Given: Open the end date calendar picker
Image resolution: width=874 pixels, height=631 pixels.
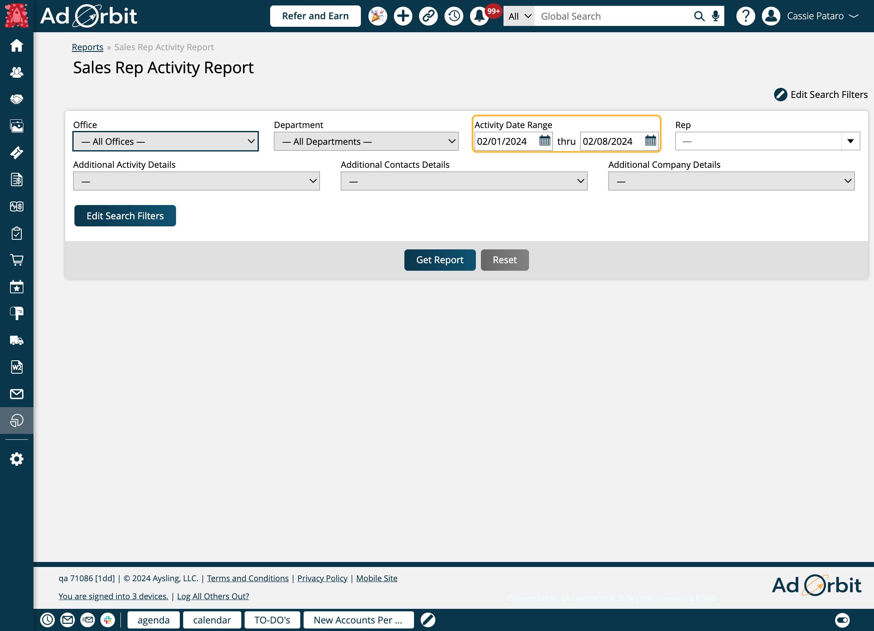Looking at the screenshot, I should pyautogui.click(x=651, y=141).
